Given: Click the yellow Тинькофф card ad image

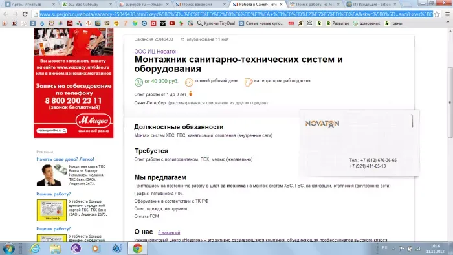Looking at the screenshot, I should [x=52, y=210].
